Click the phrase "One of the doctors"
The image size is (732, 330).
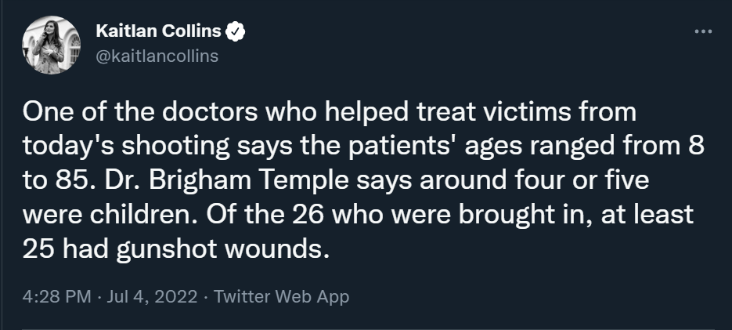tap(124, 114)
